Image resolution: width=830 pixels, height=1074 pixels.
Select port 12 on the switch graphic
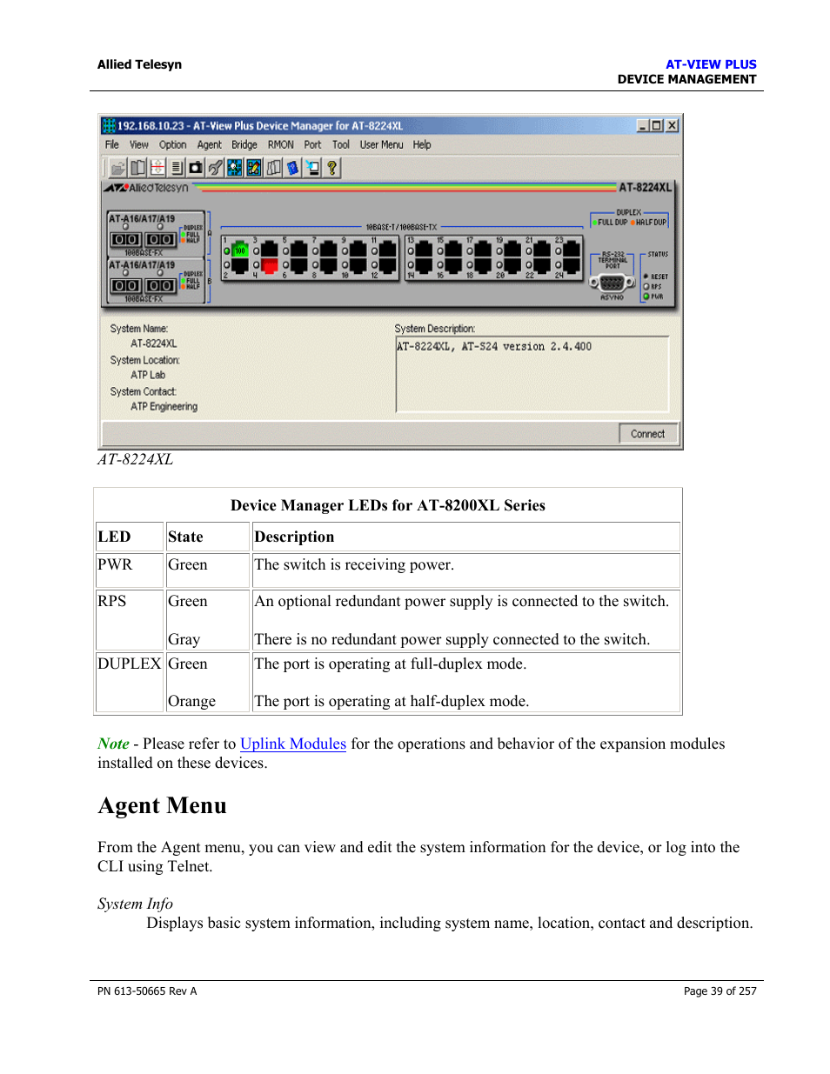[x=388, y=265]
